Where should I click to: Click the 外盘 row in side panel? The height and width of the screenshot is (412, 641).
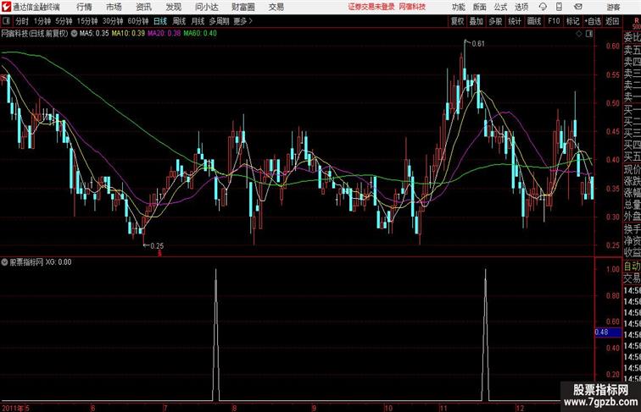click(632, 217)
